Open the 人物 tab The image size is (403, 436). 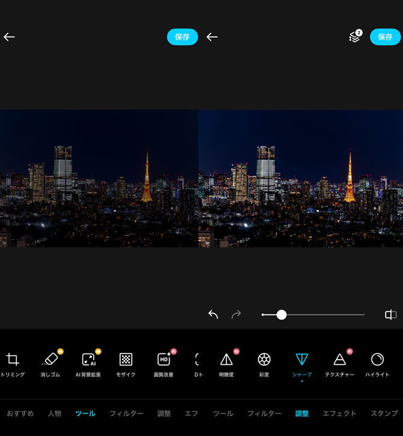[x=55, y=414]
